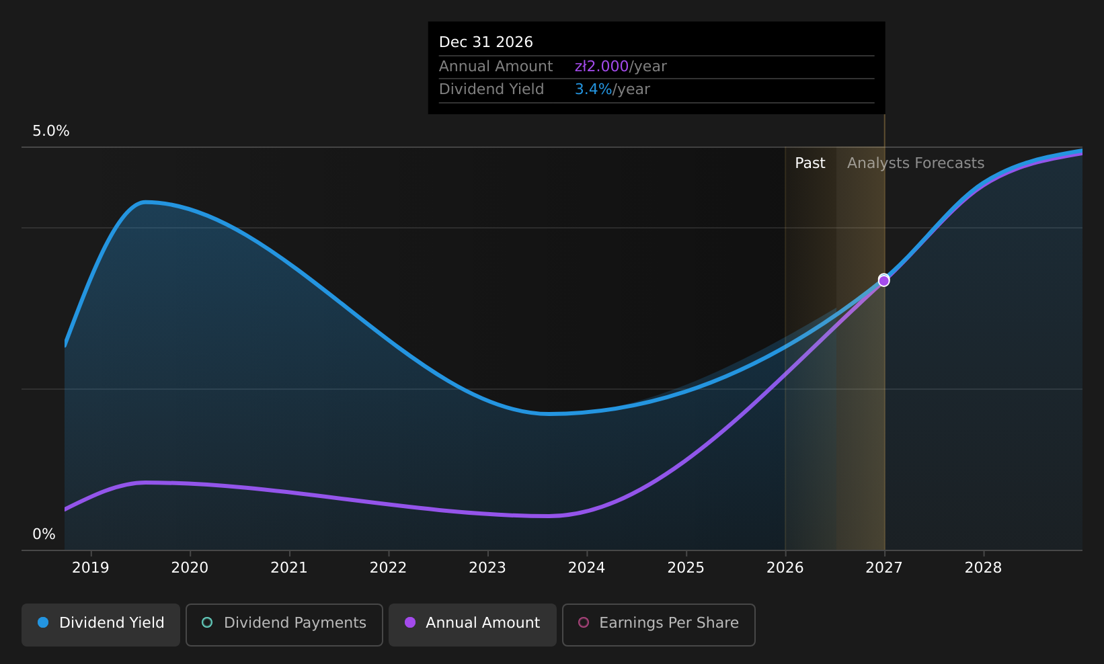
Task: Select the 2028 x-axis label
Action: [983, 568]
